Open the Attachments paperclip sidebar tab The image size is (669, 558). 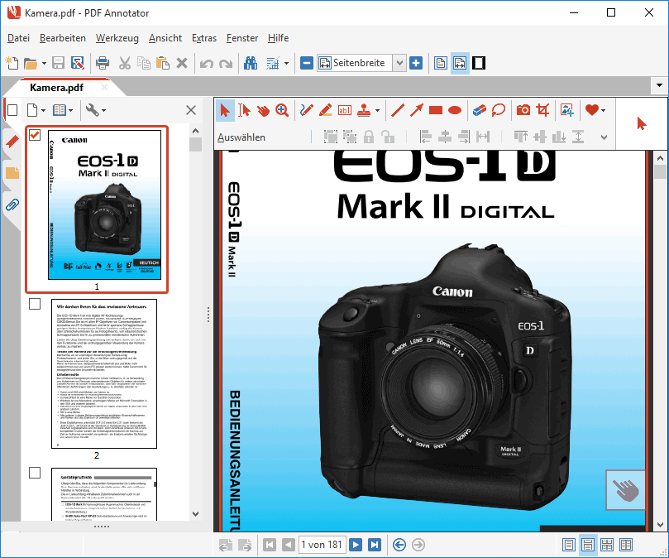tap(12, 204)
